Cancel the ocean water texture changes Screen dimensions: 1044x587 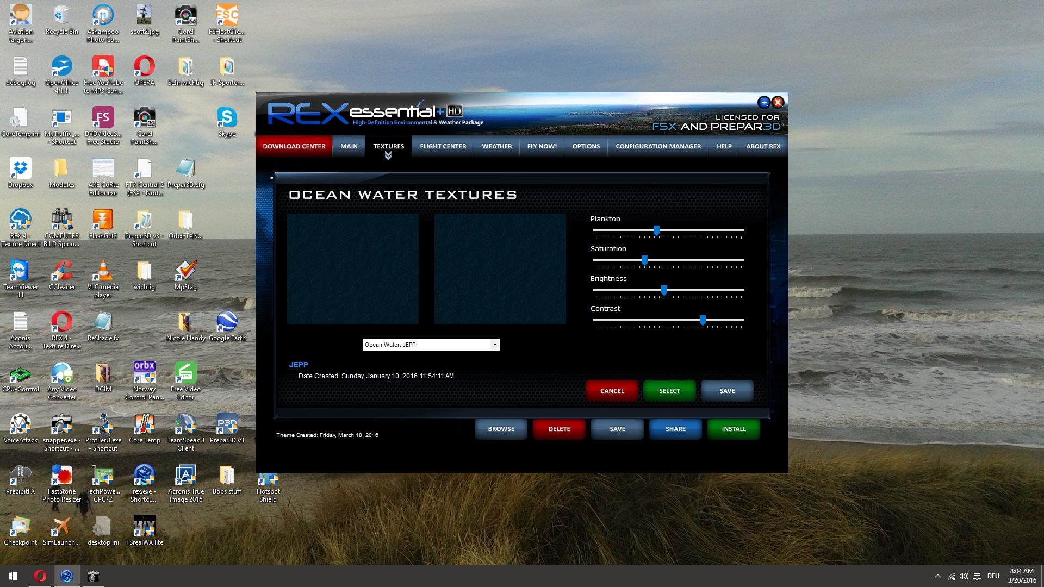click(612, 391)
